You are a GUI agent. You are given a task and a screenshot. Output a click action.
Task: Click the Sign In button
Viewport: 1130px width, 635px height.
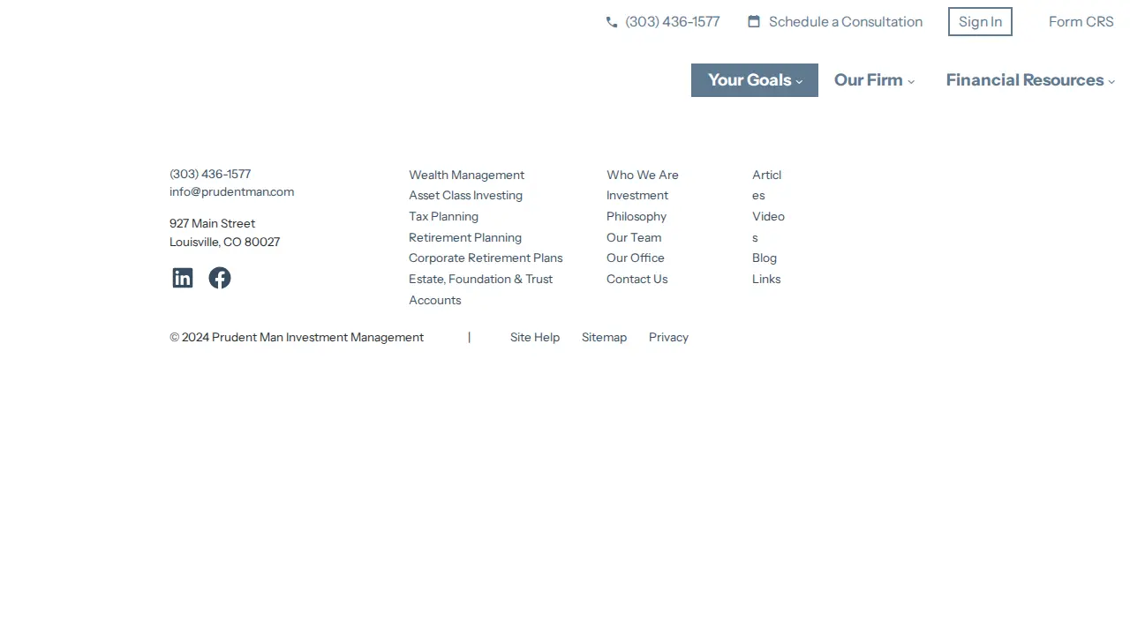click(980, 22)
